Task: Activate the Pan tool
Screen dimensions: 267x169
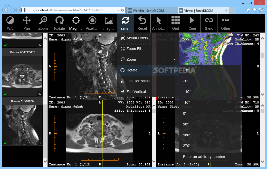Action: (27, 23)
